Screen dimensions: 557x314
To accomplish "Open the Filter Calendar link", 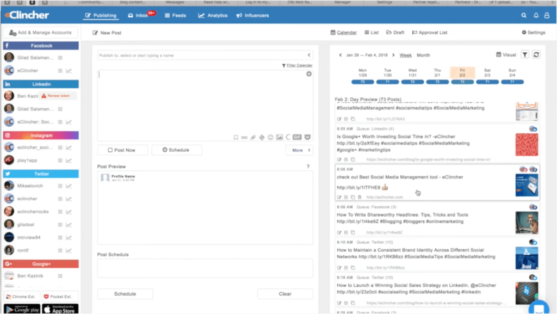I will click(297, 65).
